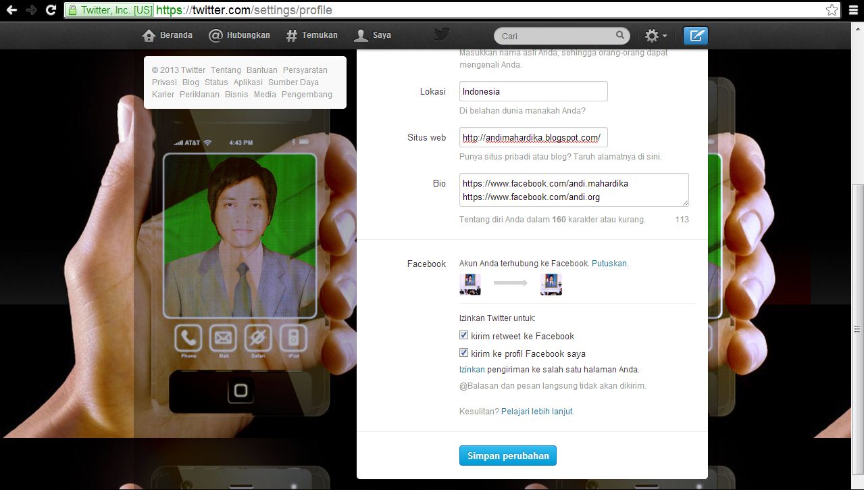
Task: Open the Media footer link
Action: point(265,95)
